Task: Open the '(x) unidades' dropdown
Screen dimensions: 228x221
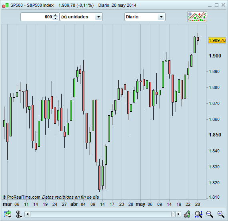Action: coord(81,17)
